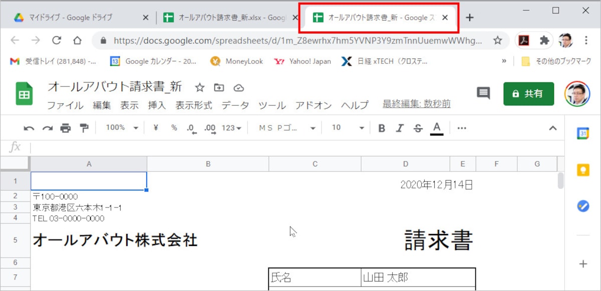Toggle bold formatting
This screenshot has width=601, height=291.
click(382, 128)
